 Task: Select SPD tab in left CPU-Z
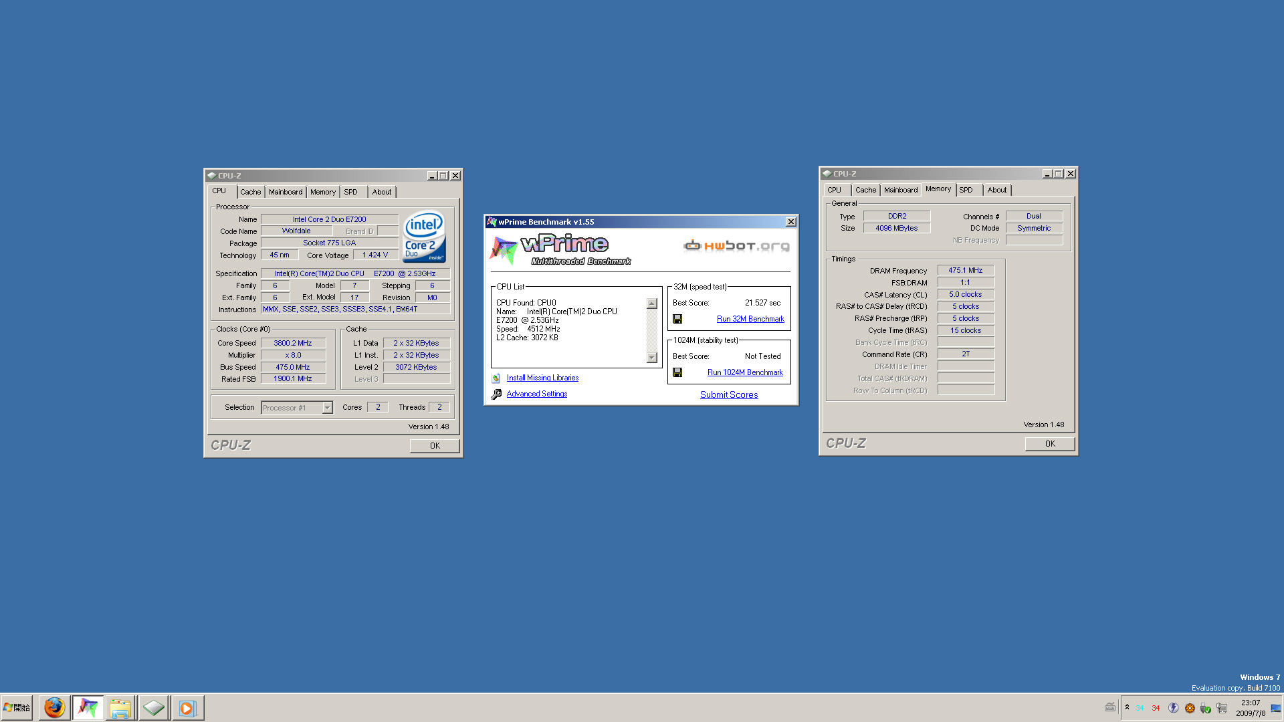(351, 192)
